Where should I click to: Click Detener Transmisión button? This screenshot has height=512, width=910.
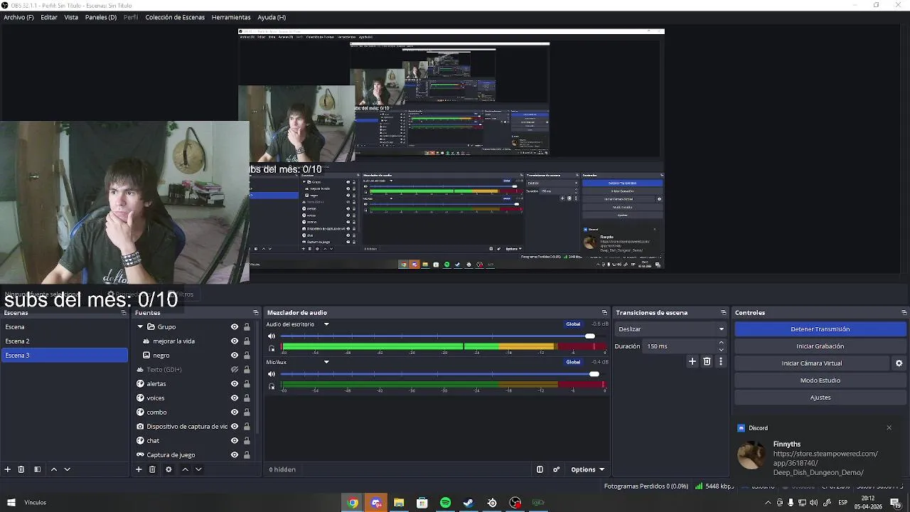pyautogui.click(x=820, y=329)
